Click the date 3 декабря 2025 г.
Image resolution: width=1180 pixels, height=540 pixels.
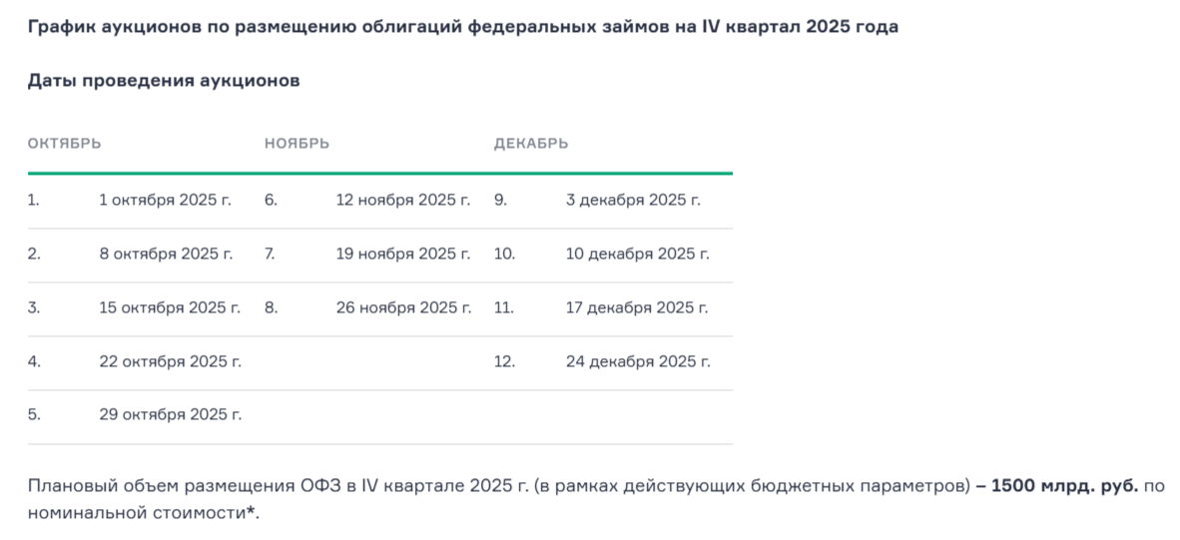coord(633,200)
